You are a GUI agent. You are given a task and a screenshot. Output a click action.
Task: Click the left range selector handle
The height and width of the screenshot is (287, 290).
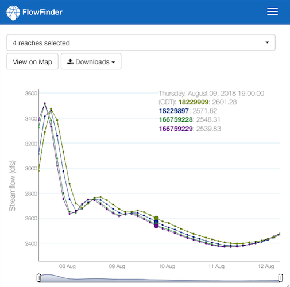click(38, 278)
